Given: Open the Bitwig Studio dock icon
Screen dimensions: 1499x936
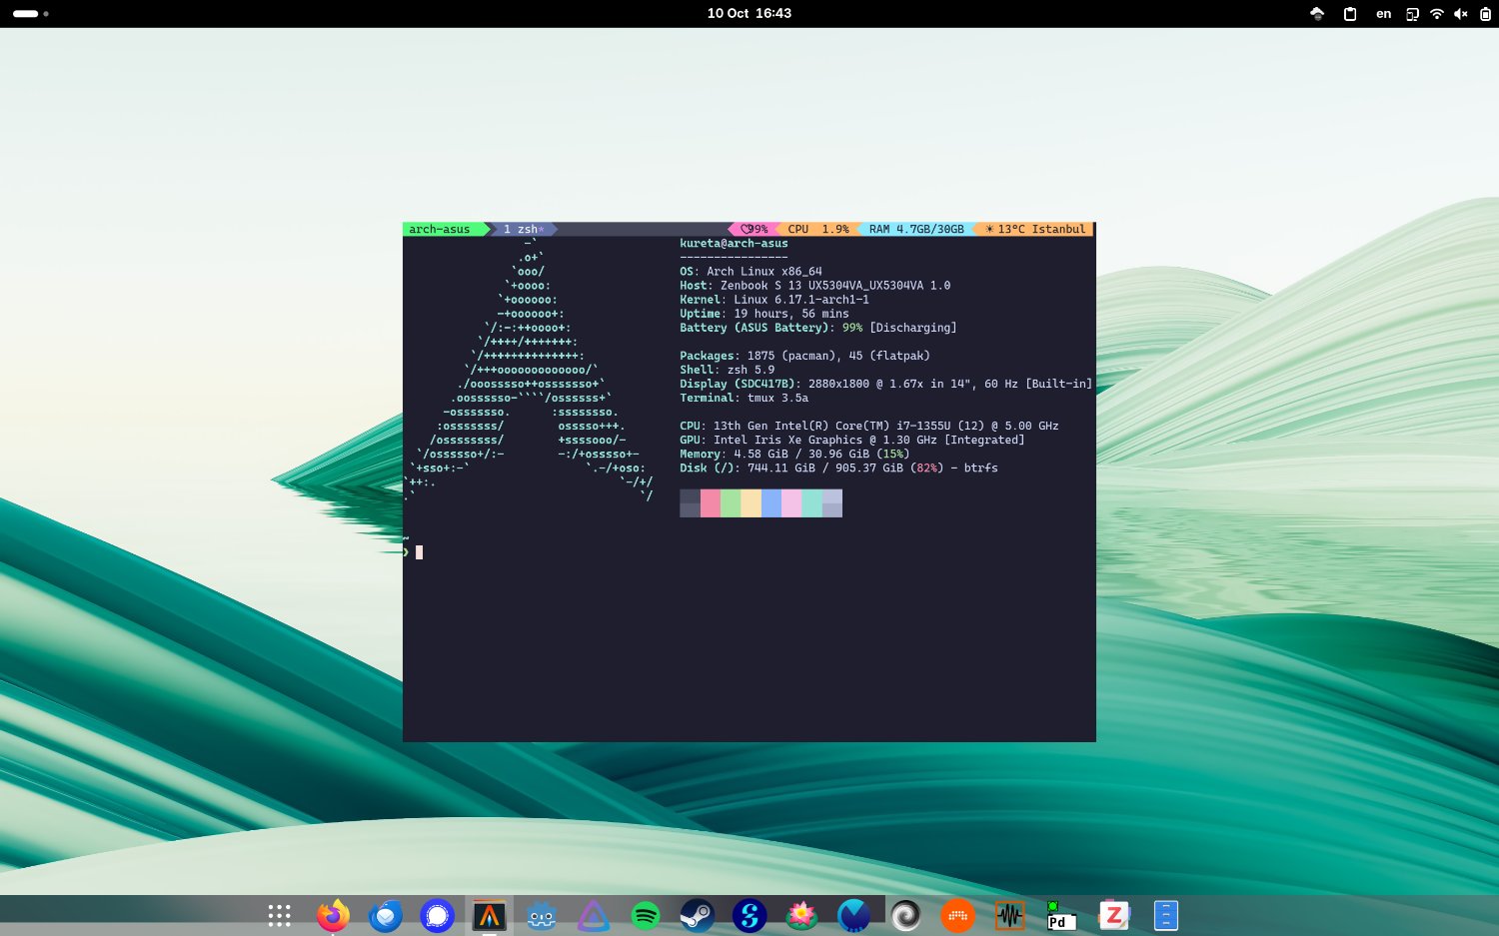Looking at the screenshot, I should tap(957, 915).
